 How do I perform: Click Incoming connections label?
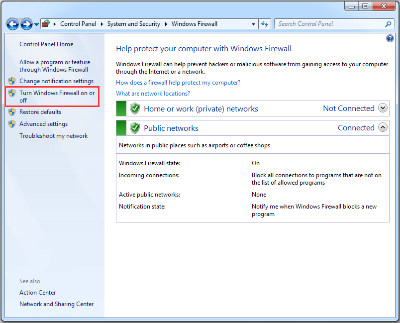(149, 175)
